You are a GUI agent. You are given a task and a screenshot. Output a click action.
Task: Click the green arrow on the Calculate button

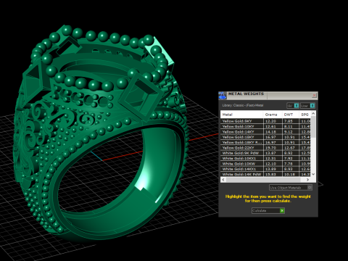click(x=282, y=211)
